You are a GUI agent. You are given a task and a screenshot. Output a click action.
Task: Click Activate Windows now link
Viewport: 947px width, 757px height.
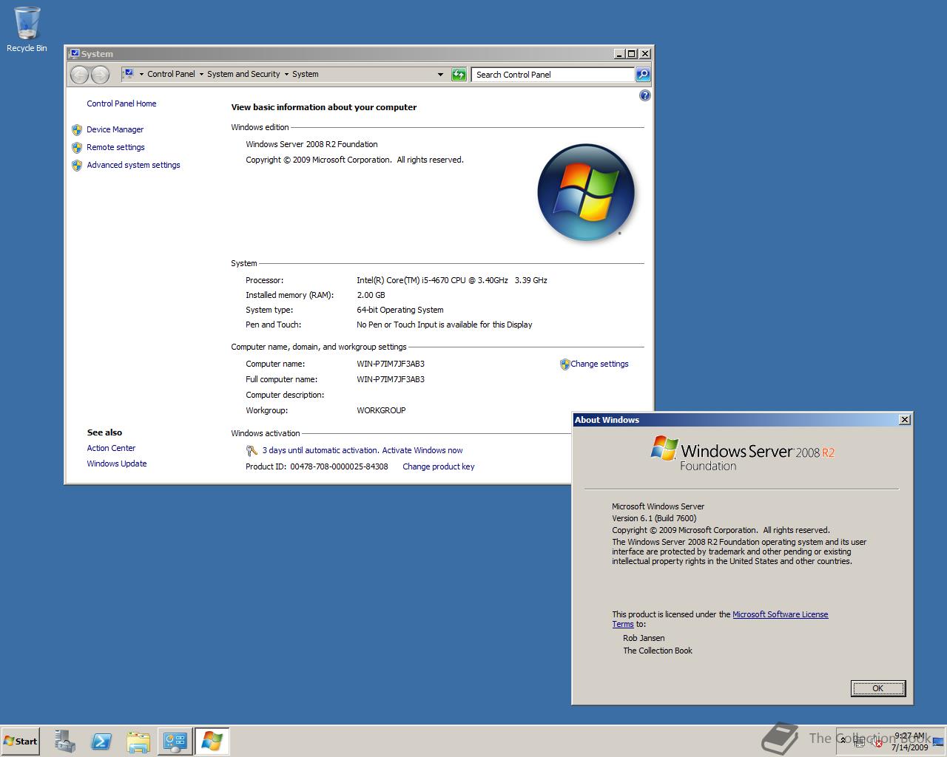422,450
